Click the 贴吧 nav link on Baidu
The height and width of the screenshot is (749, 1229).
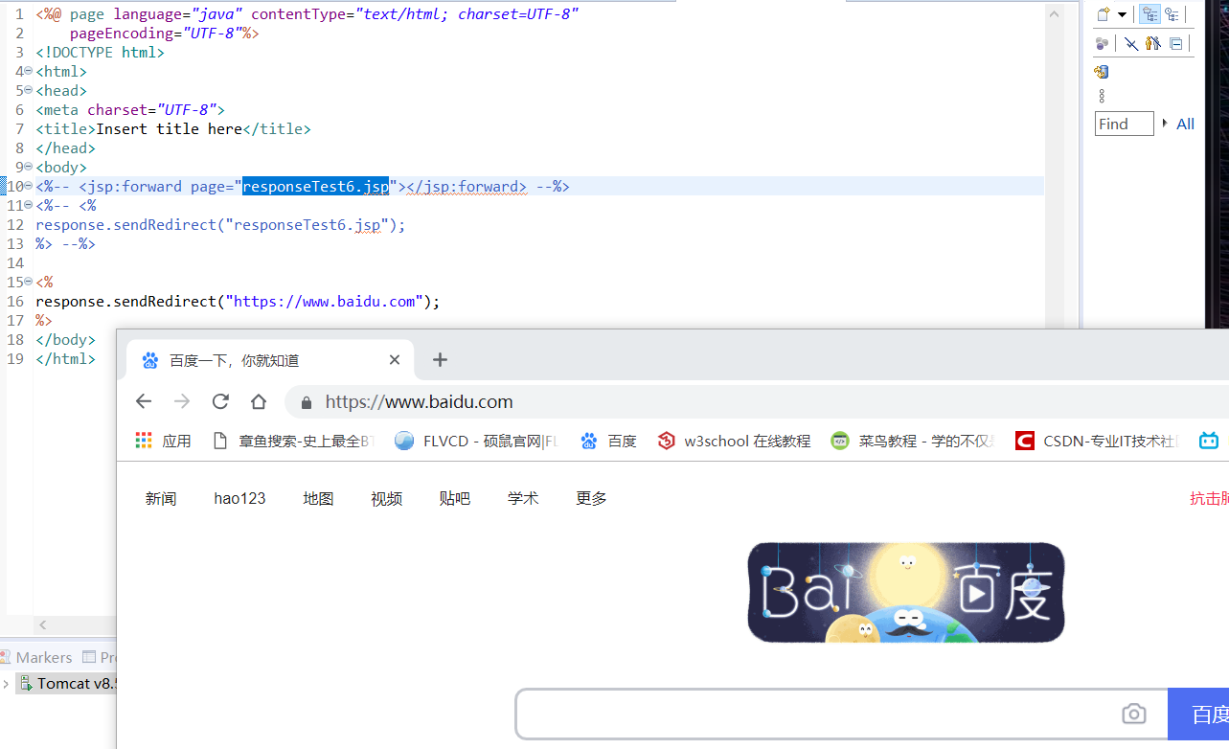pyautogui.click(x=455, y=498)
